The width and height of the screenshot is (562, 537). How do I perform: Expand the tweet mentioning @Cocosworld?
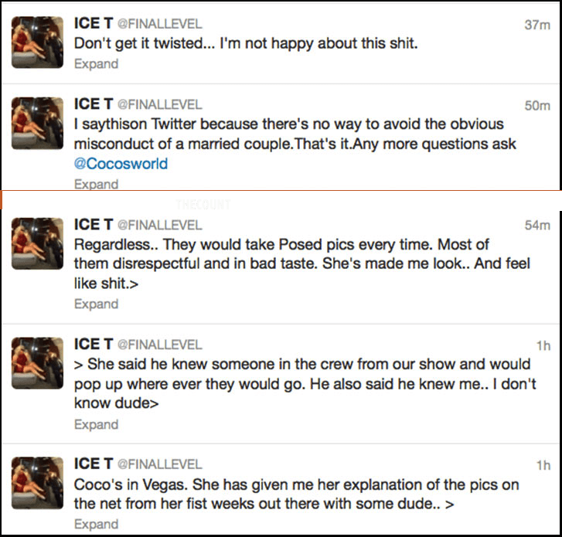point(96,184)
